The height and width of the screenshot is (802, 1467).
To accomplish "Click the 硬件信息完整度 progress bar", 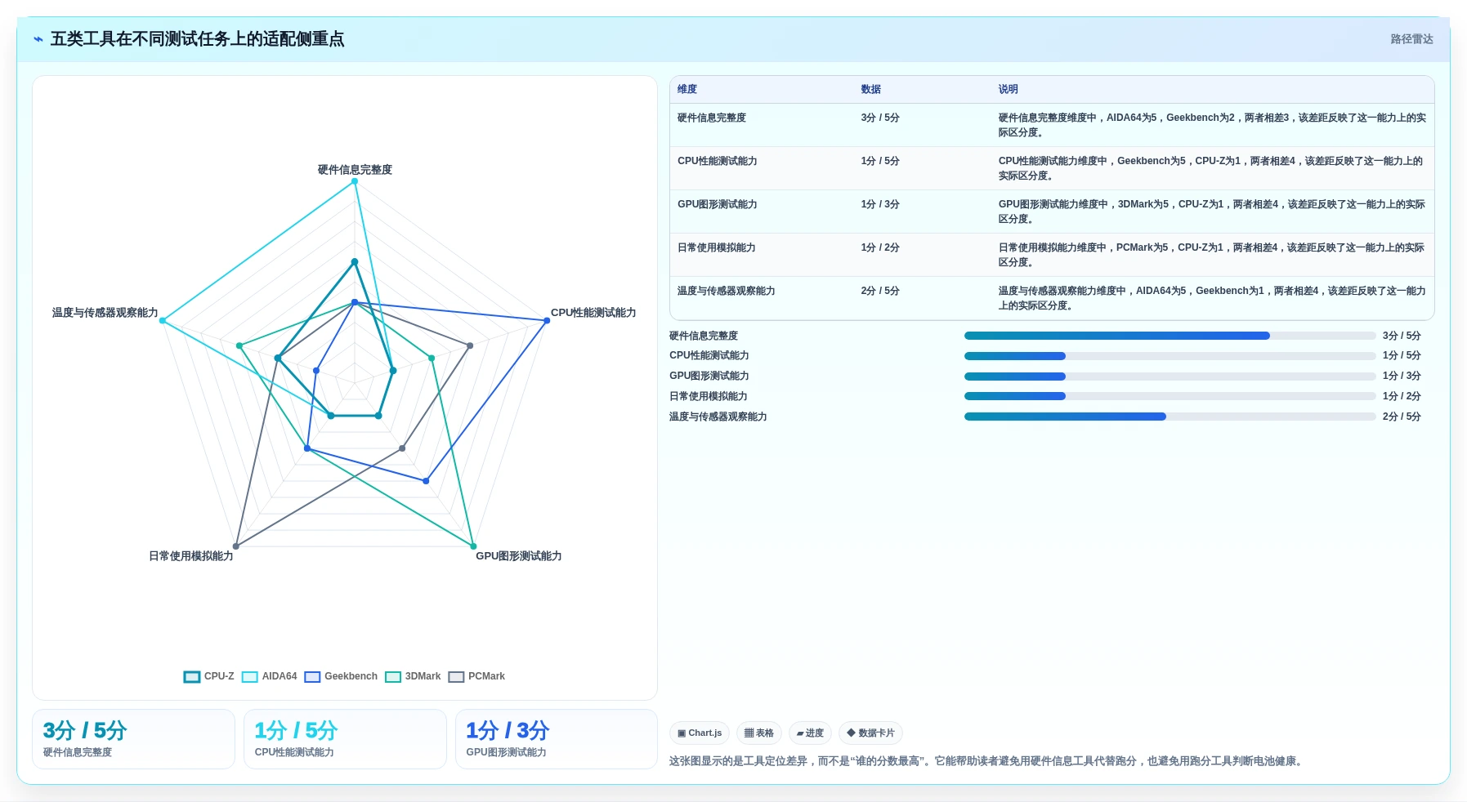I will (x=1170, y=336).
